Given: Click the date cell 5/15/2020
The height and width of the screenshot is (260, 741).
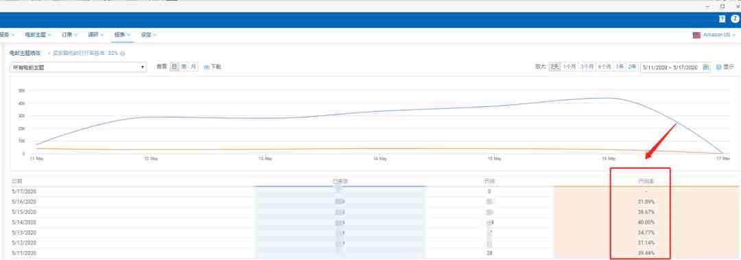Looking at the screenshot, I should (24, 212).
